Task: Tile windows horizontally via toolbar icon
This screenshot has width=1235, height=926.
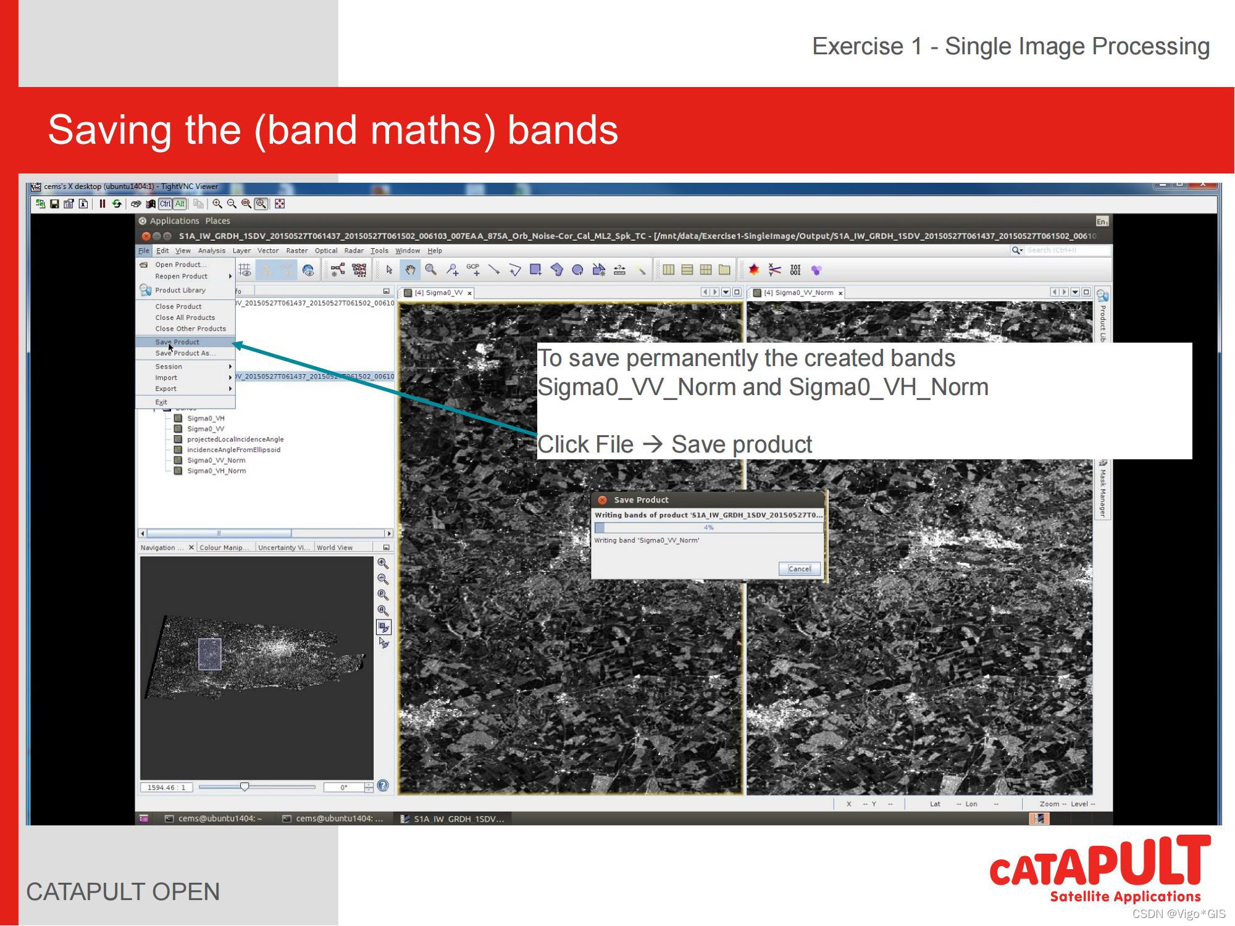Action: click(669, 270)
